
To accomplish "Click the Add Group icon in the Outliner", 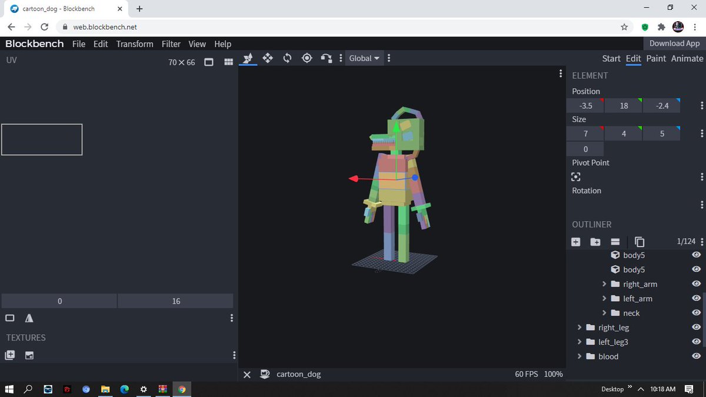I will point(595,241).
